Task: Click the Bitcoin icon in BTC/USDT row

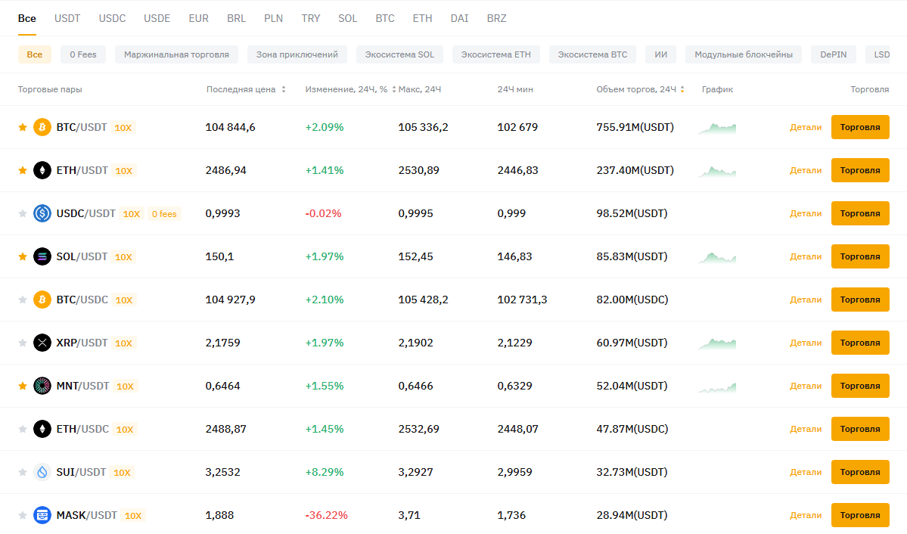Action: (42, 127)
